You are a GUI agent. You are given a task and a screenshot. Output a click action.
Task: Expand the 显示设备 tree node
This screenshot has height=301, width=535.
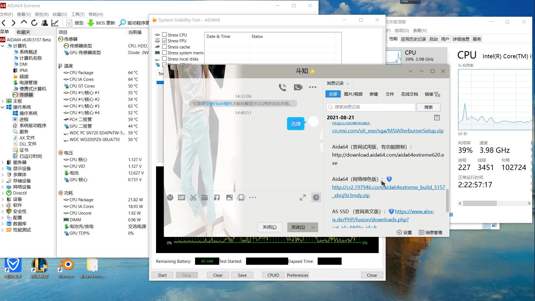[3, 169]
